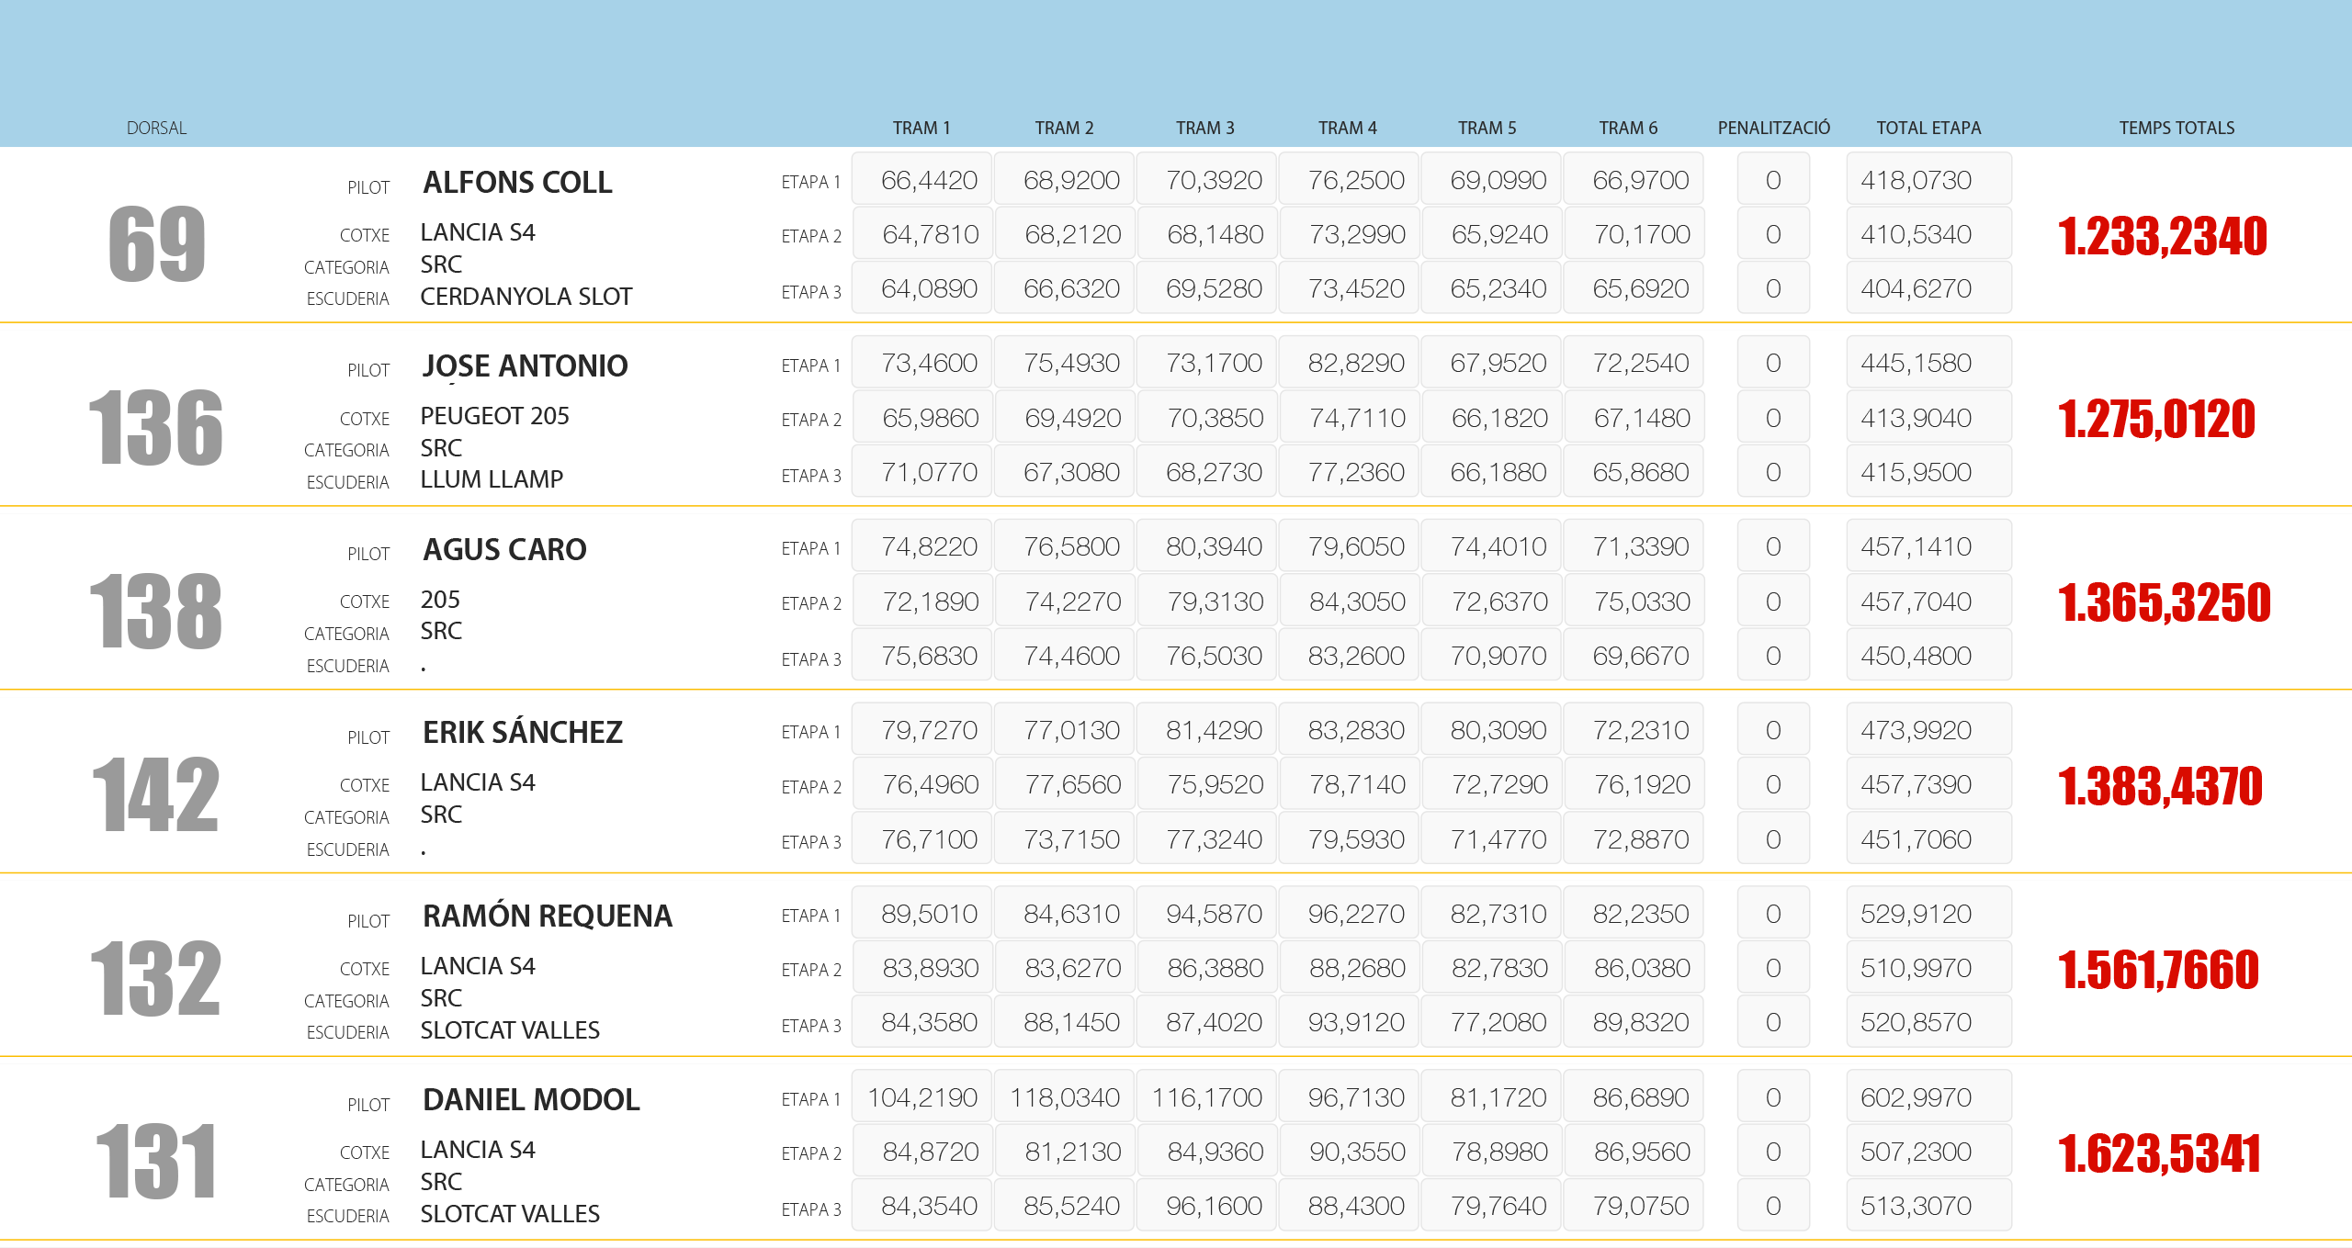Click Agus Caro Etapa 3 Tram 6 field
The width and height of the screenshot is (2352, 1248).
tap(1634, 656)
